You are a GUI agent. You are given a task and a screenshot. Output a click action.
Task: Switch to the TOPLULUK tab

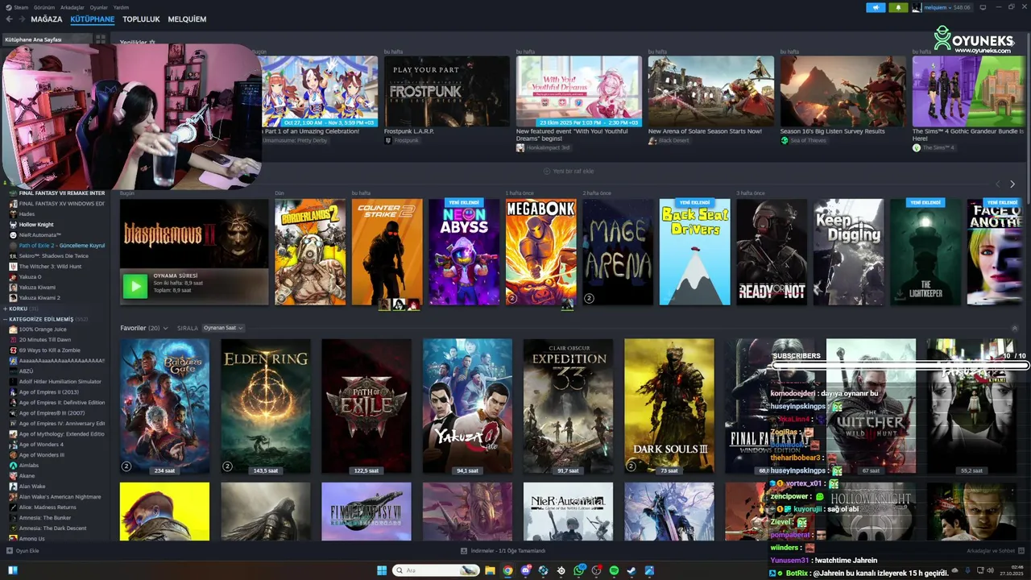pyautogui.click(x=141, y=19)
